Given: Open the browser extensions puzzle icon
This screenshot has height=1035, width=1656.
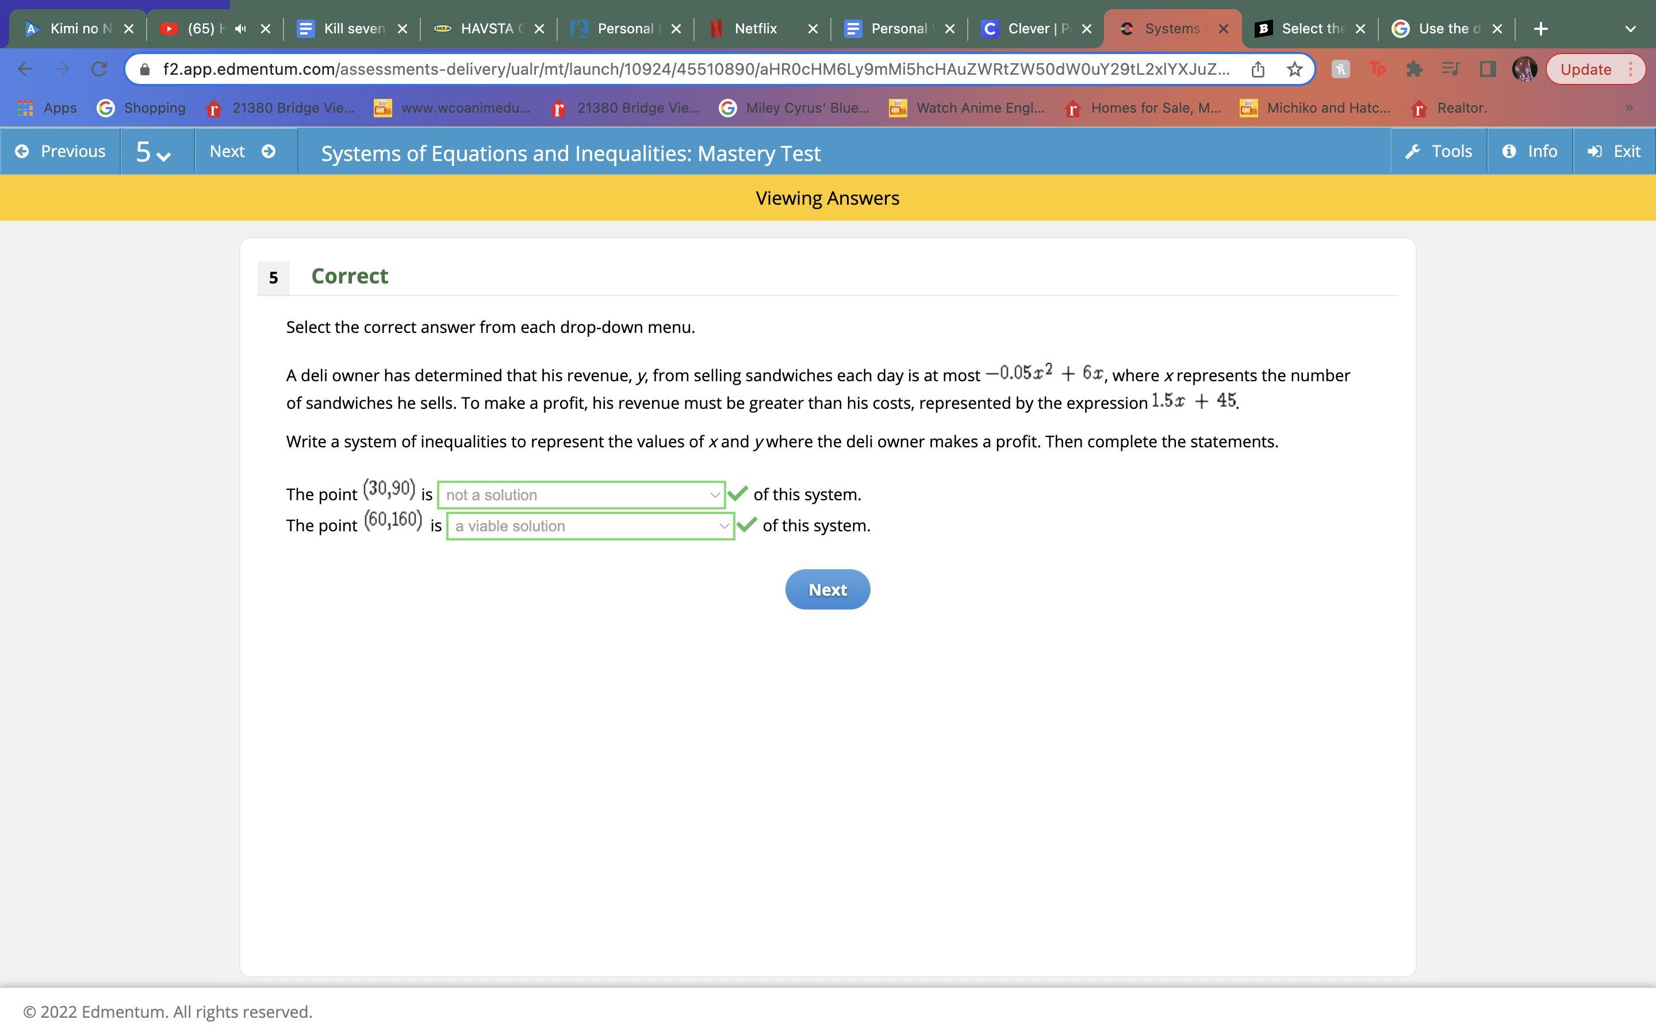Looking at the screenshot, I should [x=1414, y=69].
